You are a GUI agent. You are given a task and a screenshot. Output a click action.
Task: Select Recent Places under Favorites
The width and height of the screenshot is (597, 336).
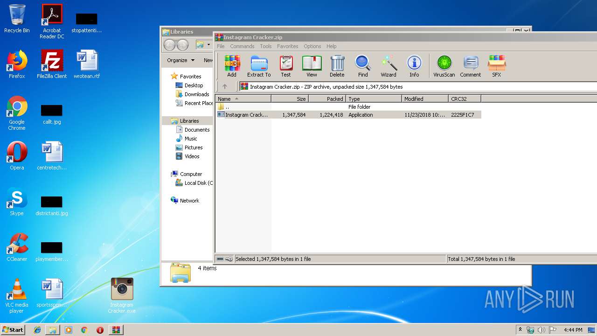(x=194, y=103)
